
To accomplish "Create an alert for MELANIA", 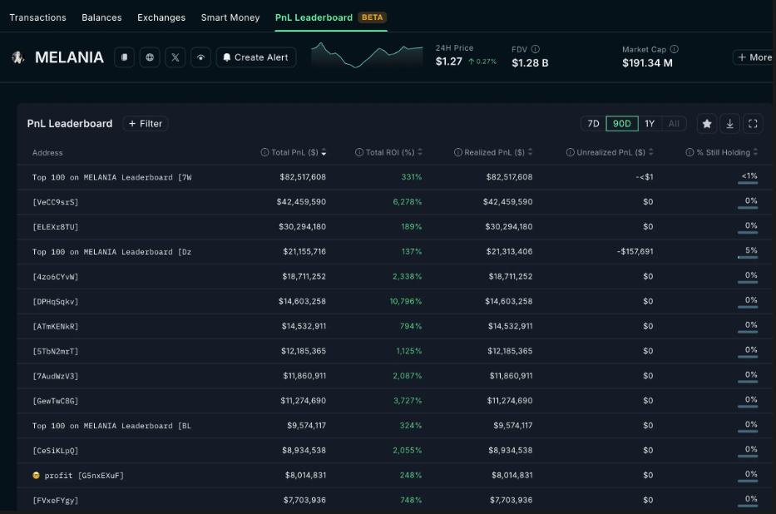I will click(256, 57).
